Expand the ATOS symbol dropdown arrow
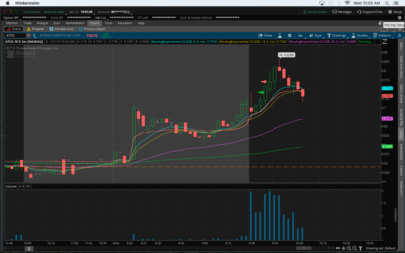 tap(28, 35)
